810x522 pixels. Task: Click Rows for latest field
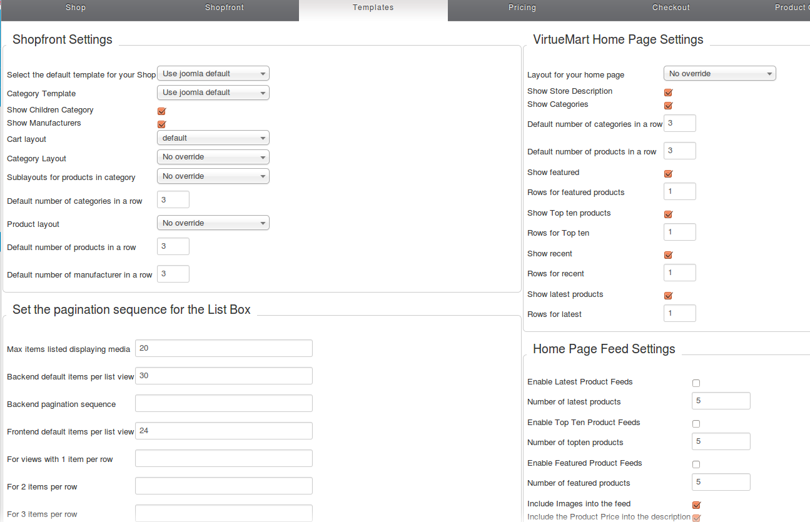pyautogui.click(x=680, y=313)
